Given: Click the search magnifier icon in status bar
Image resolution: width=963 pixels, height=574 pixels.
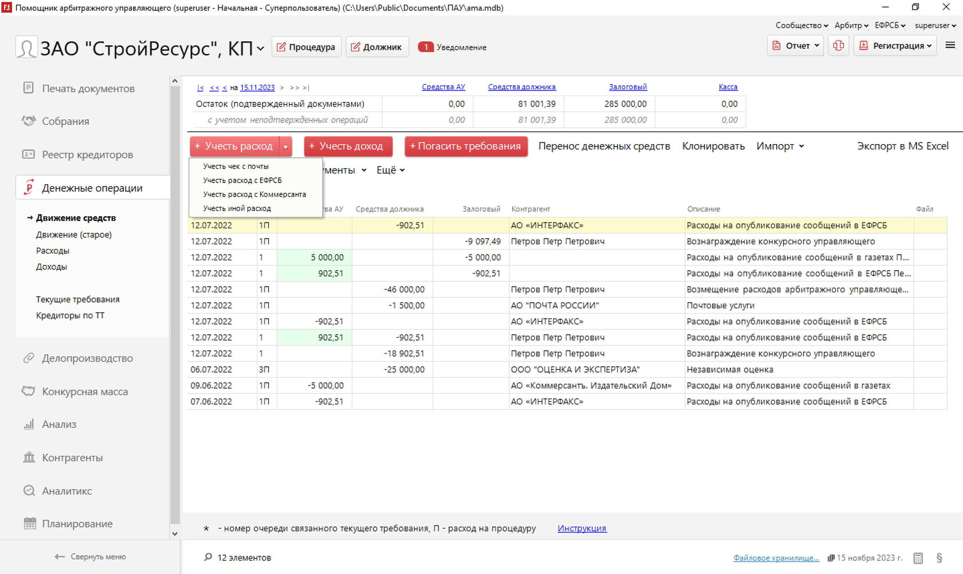Looking at the screenshot, I should [208, 557].
